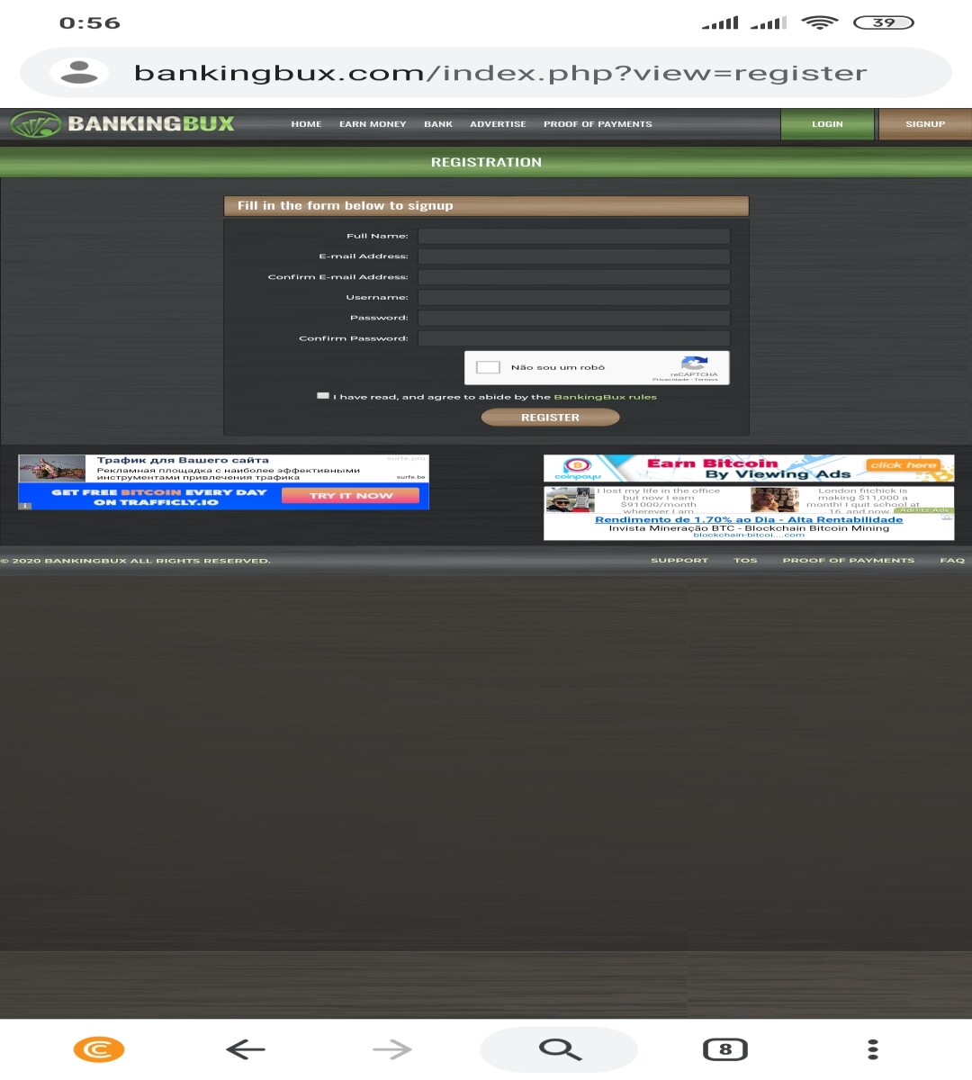Focus the Username field
Image resolution: width=972 pixels, height=1080 pixels.
tap(574, 297)
